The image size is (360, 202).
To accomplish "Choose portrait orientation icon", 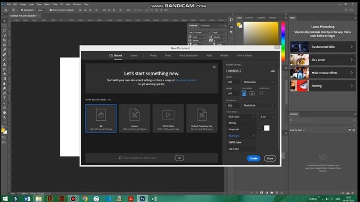I will coord(244,93).
